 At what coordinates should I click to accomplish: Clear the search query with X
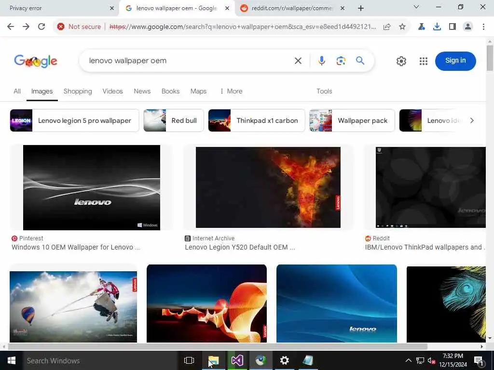tap(298, 61)
